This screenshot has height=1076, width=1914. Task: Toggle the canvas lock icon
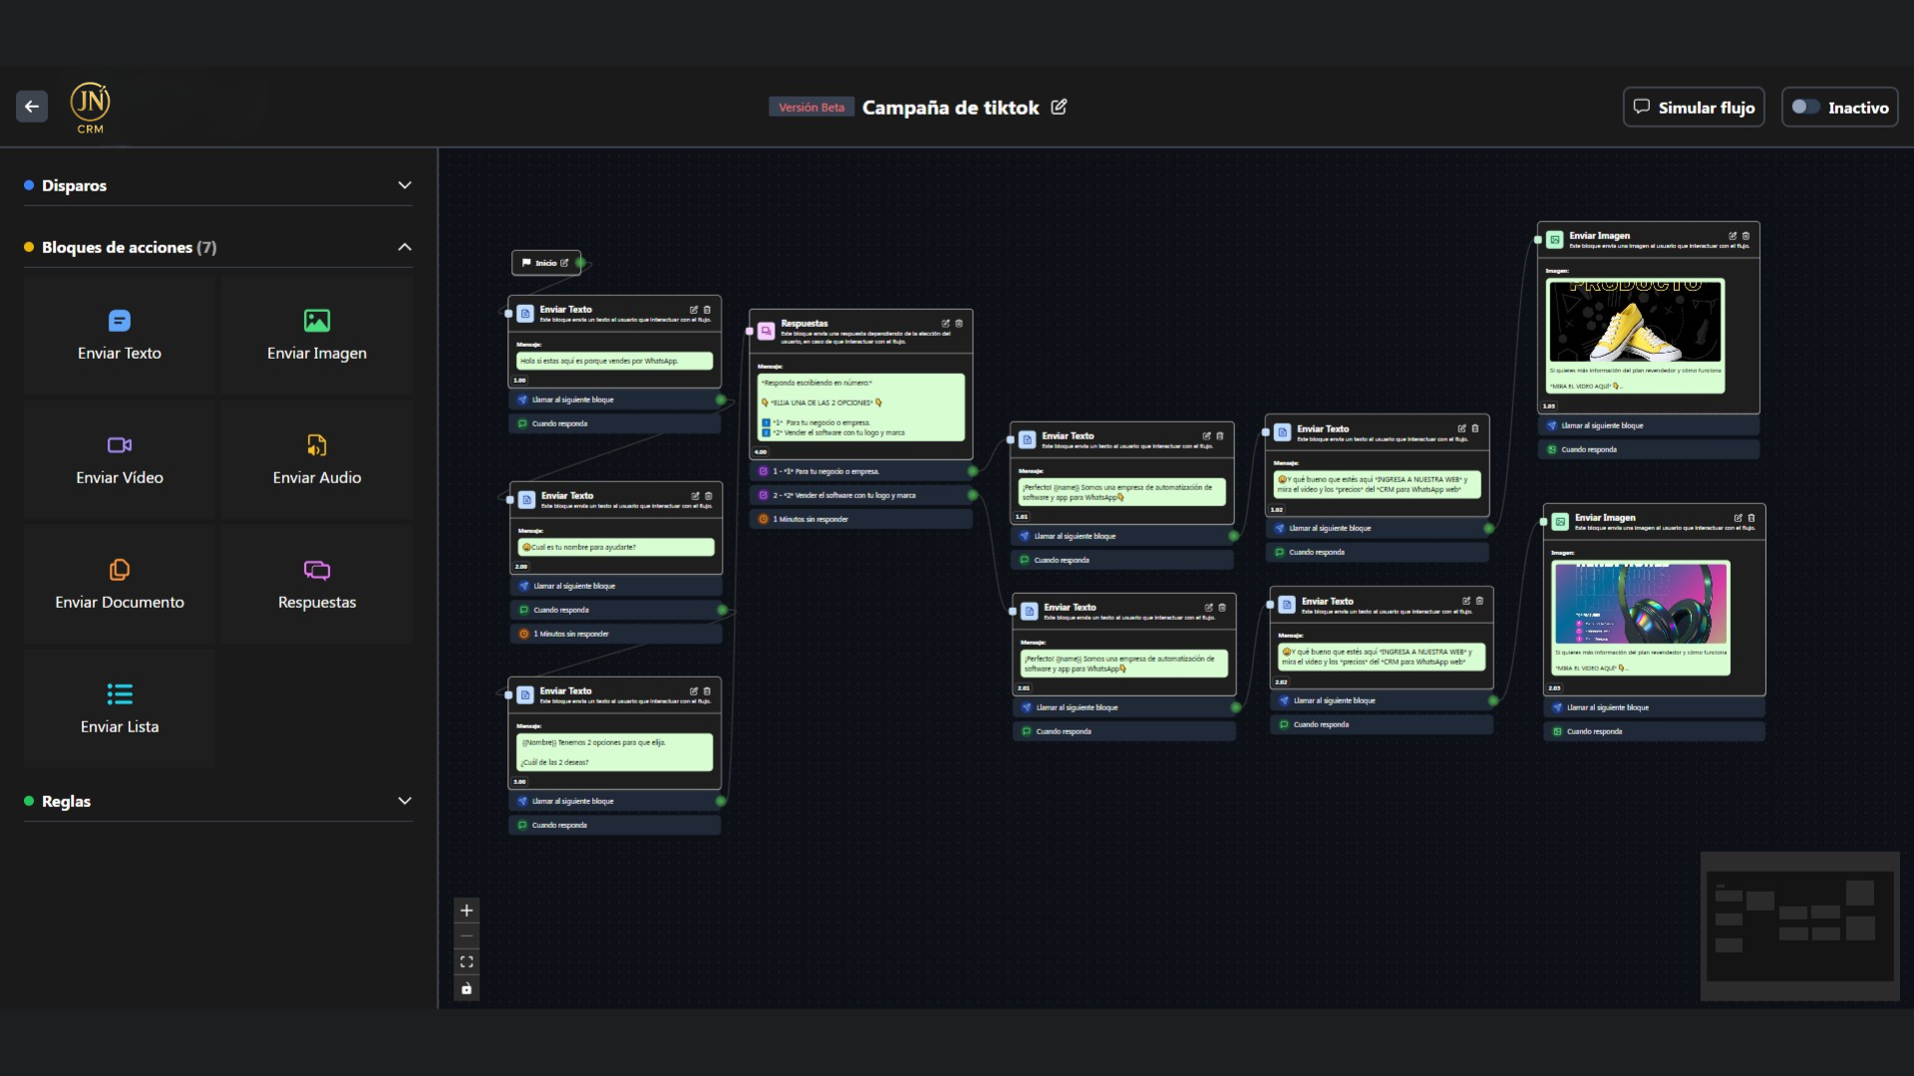(x=467, y=988)
